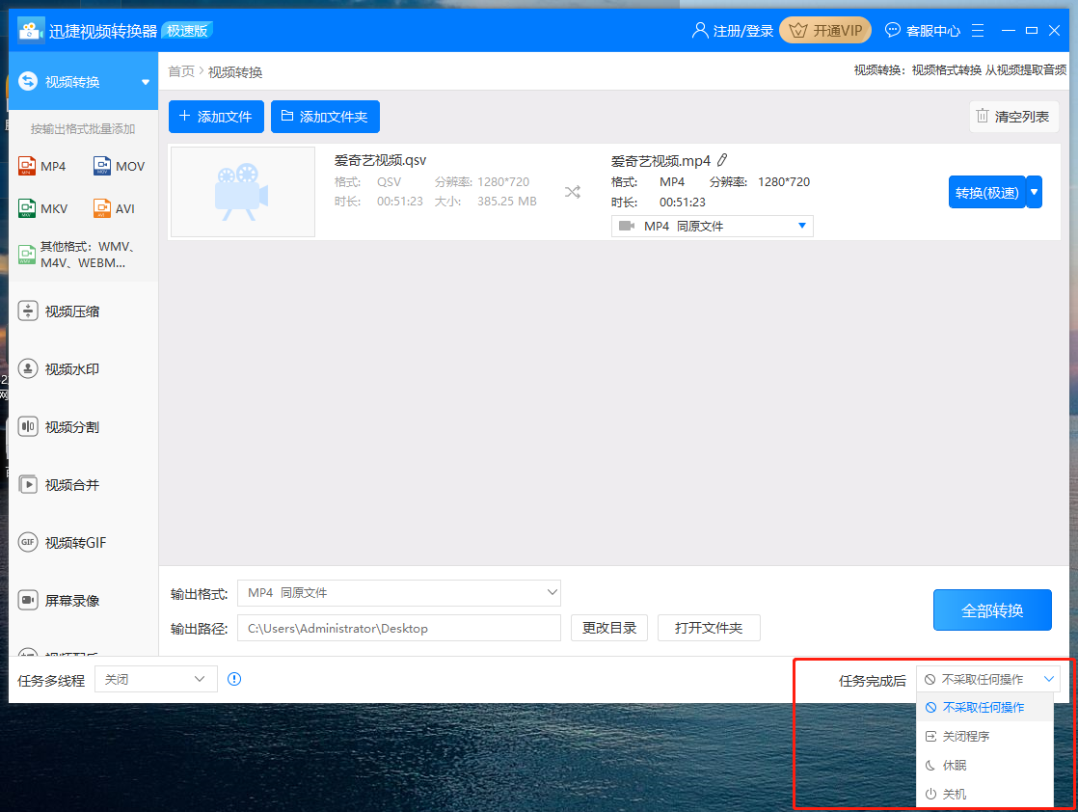Select 关闭程序 option
Screen dimensions: 1078x812
(x=984, y=737)
